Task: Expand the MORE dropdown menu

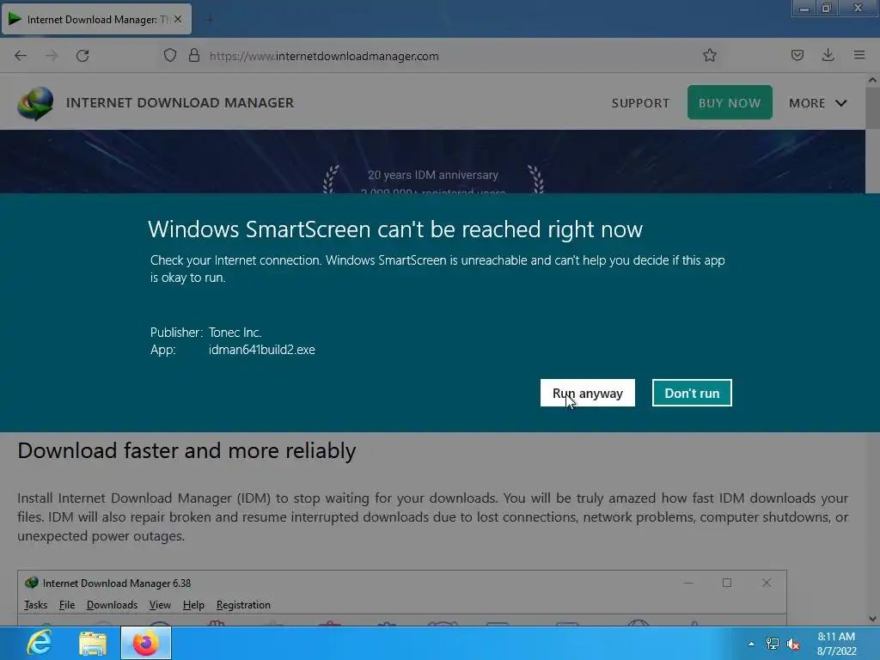Action: [x=817, y=103]
